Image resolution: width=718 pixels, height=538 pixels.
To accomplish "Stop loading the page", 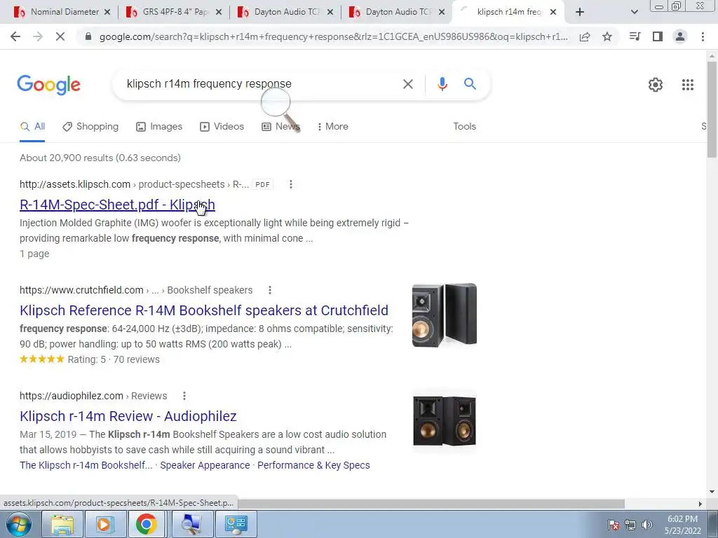I will click(x=60, y=36).
